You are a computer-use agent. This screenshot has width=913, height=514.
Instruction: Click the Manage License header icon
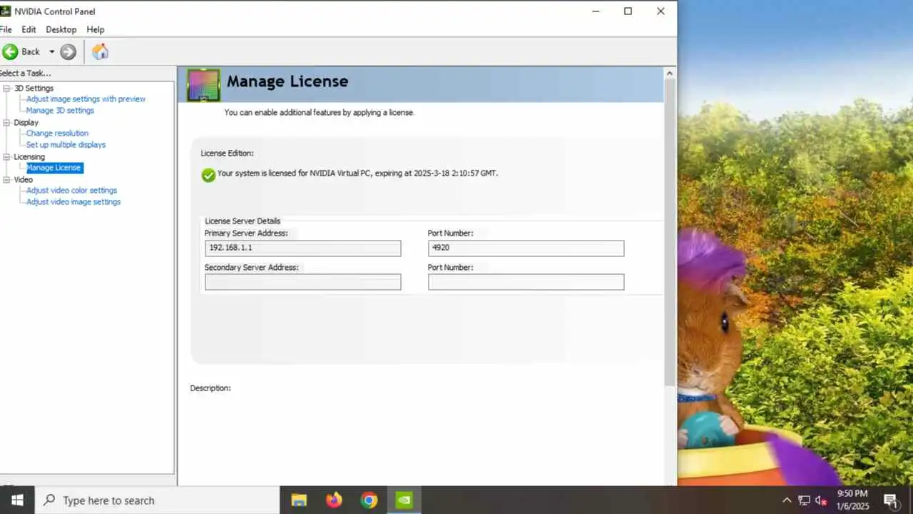(203, 86)
